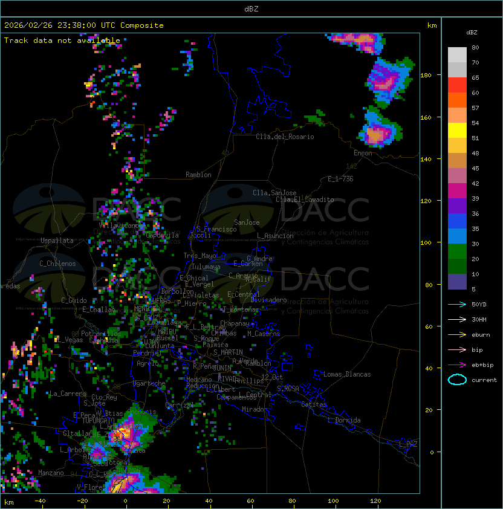
Task: Click the 'S_MARTIN' map label
Action: click(228, 352)
